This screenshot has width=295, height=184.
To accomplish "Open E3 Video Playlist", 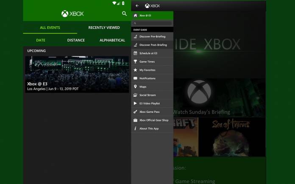I will (x=152, y=103).
